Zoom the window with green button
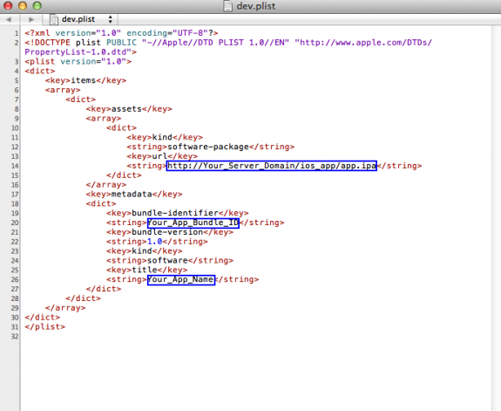 click(x=37, y=5)
